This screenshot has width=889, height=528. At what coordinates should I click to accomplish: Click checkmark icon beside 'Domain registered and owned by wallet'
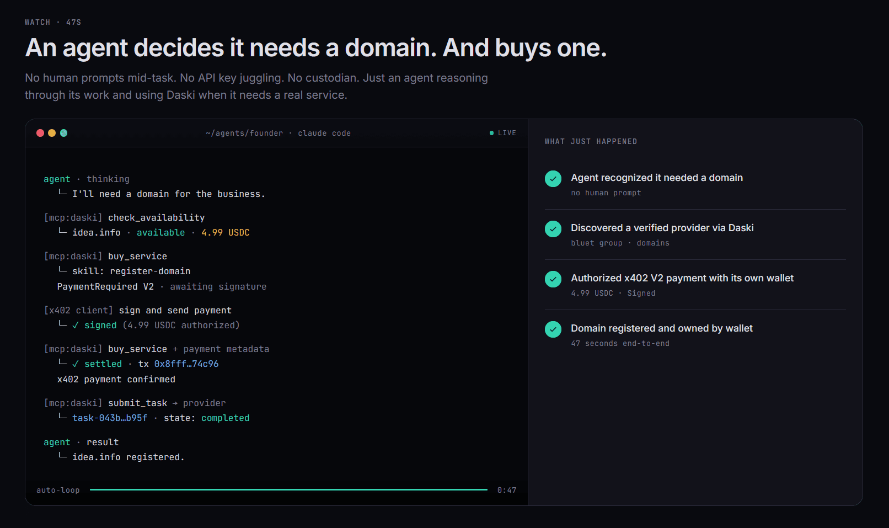pos(553,329)
